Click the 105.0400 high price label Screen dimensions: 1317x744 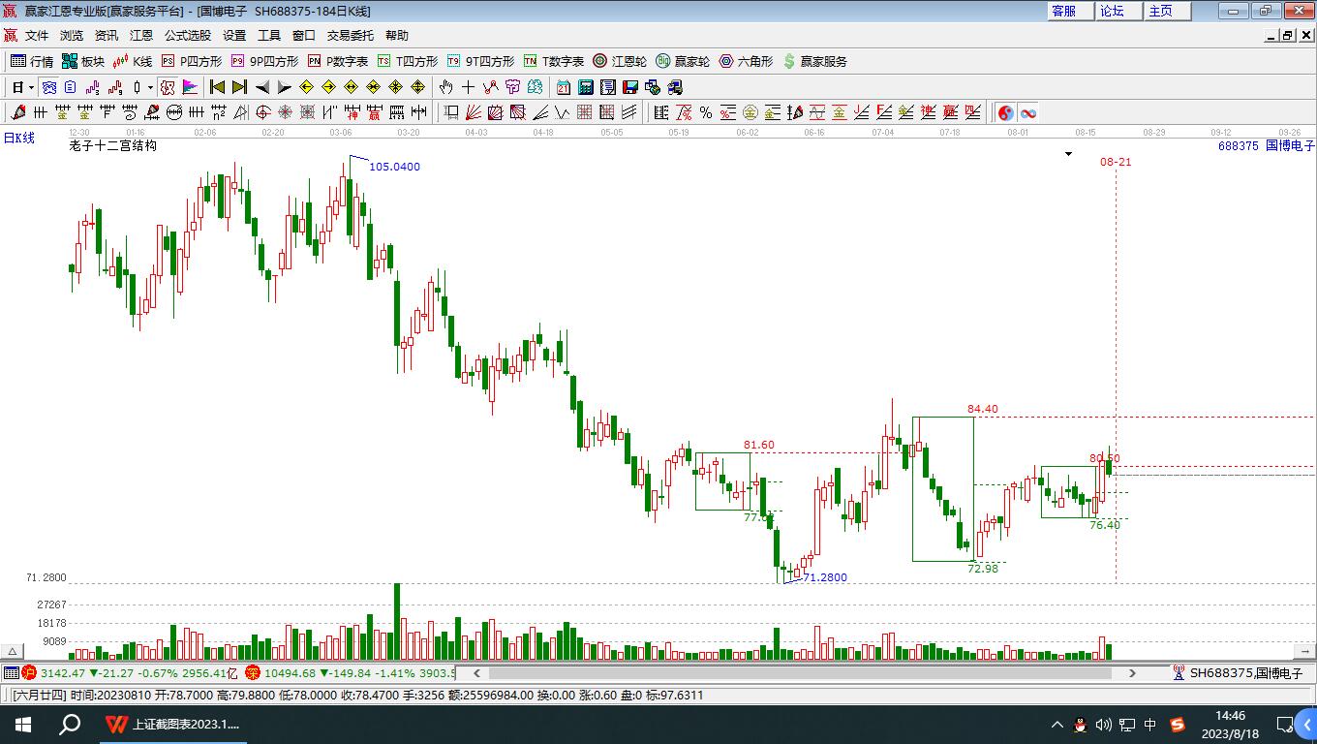395,167
